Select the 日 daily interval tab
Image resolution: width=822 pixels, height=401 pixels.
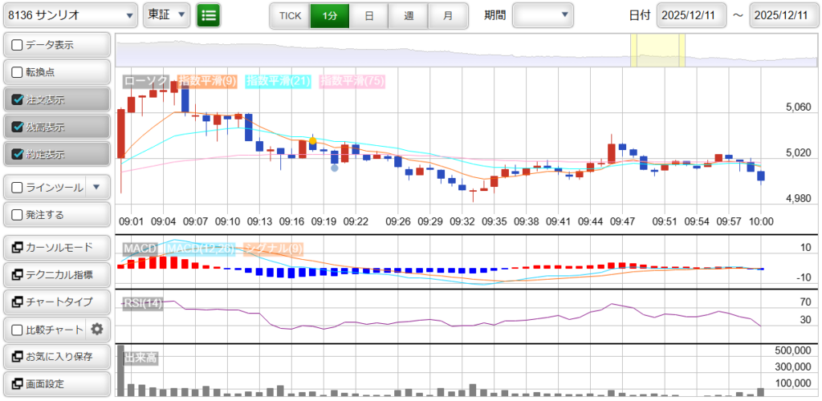pyautogui.click(x=368, y=15)
